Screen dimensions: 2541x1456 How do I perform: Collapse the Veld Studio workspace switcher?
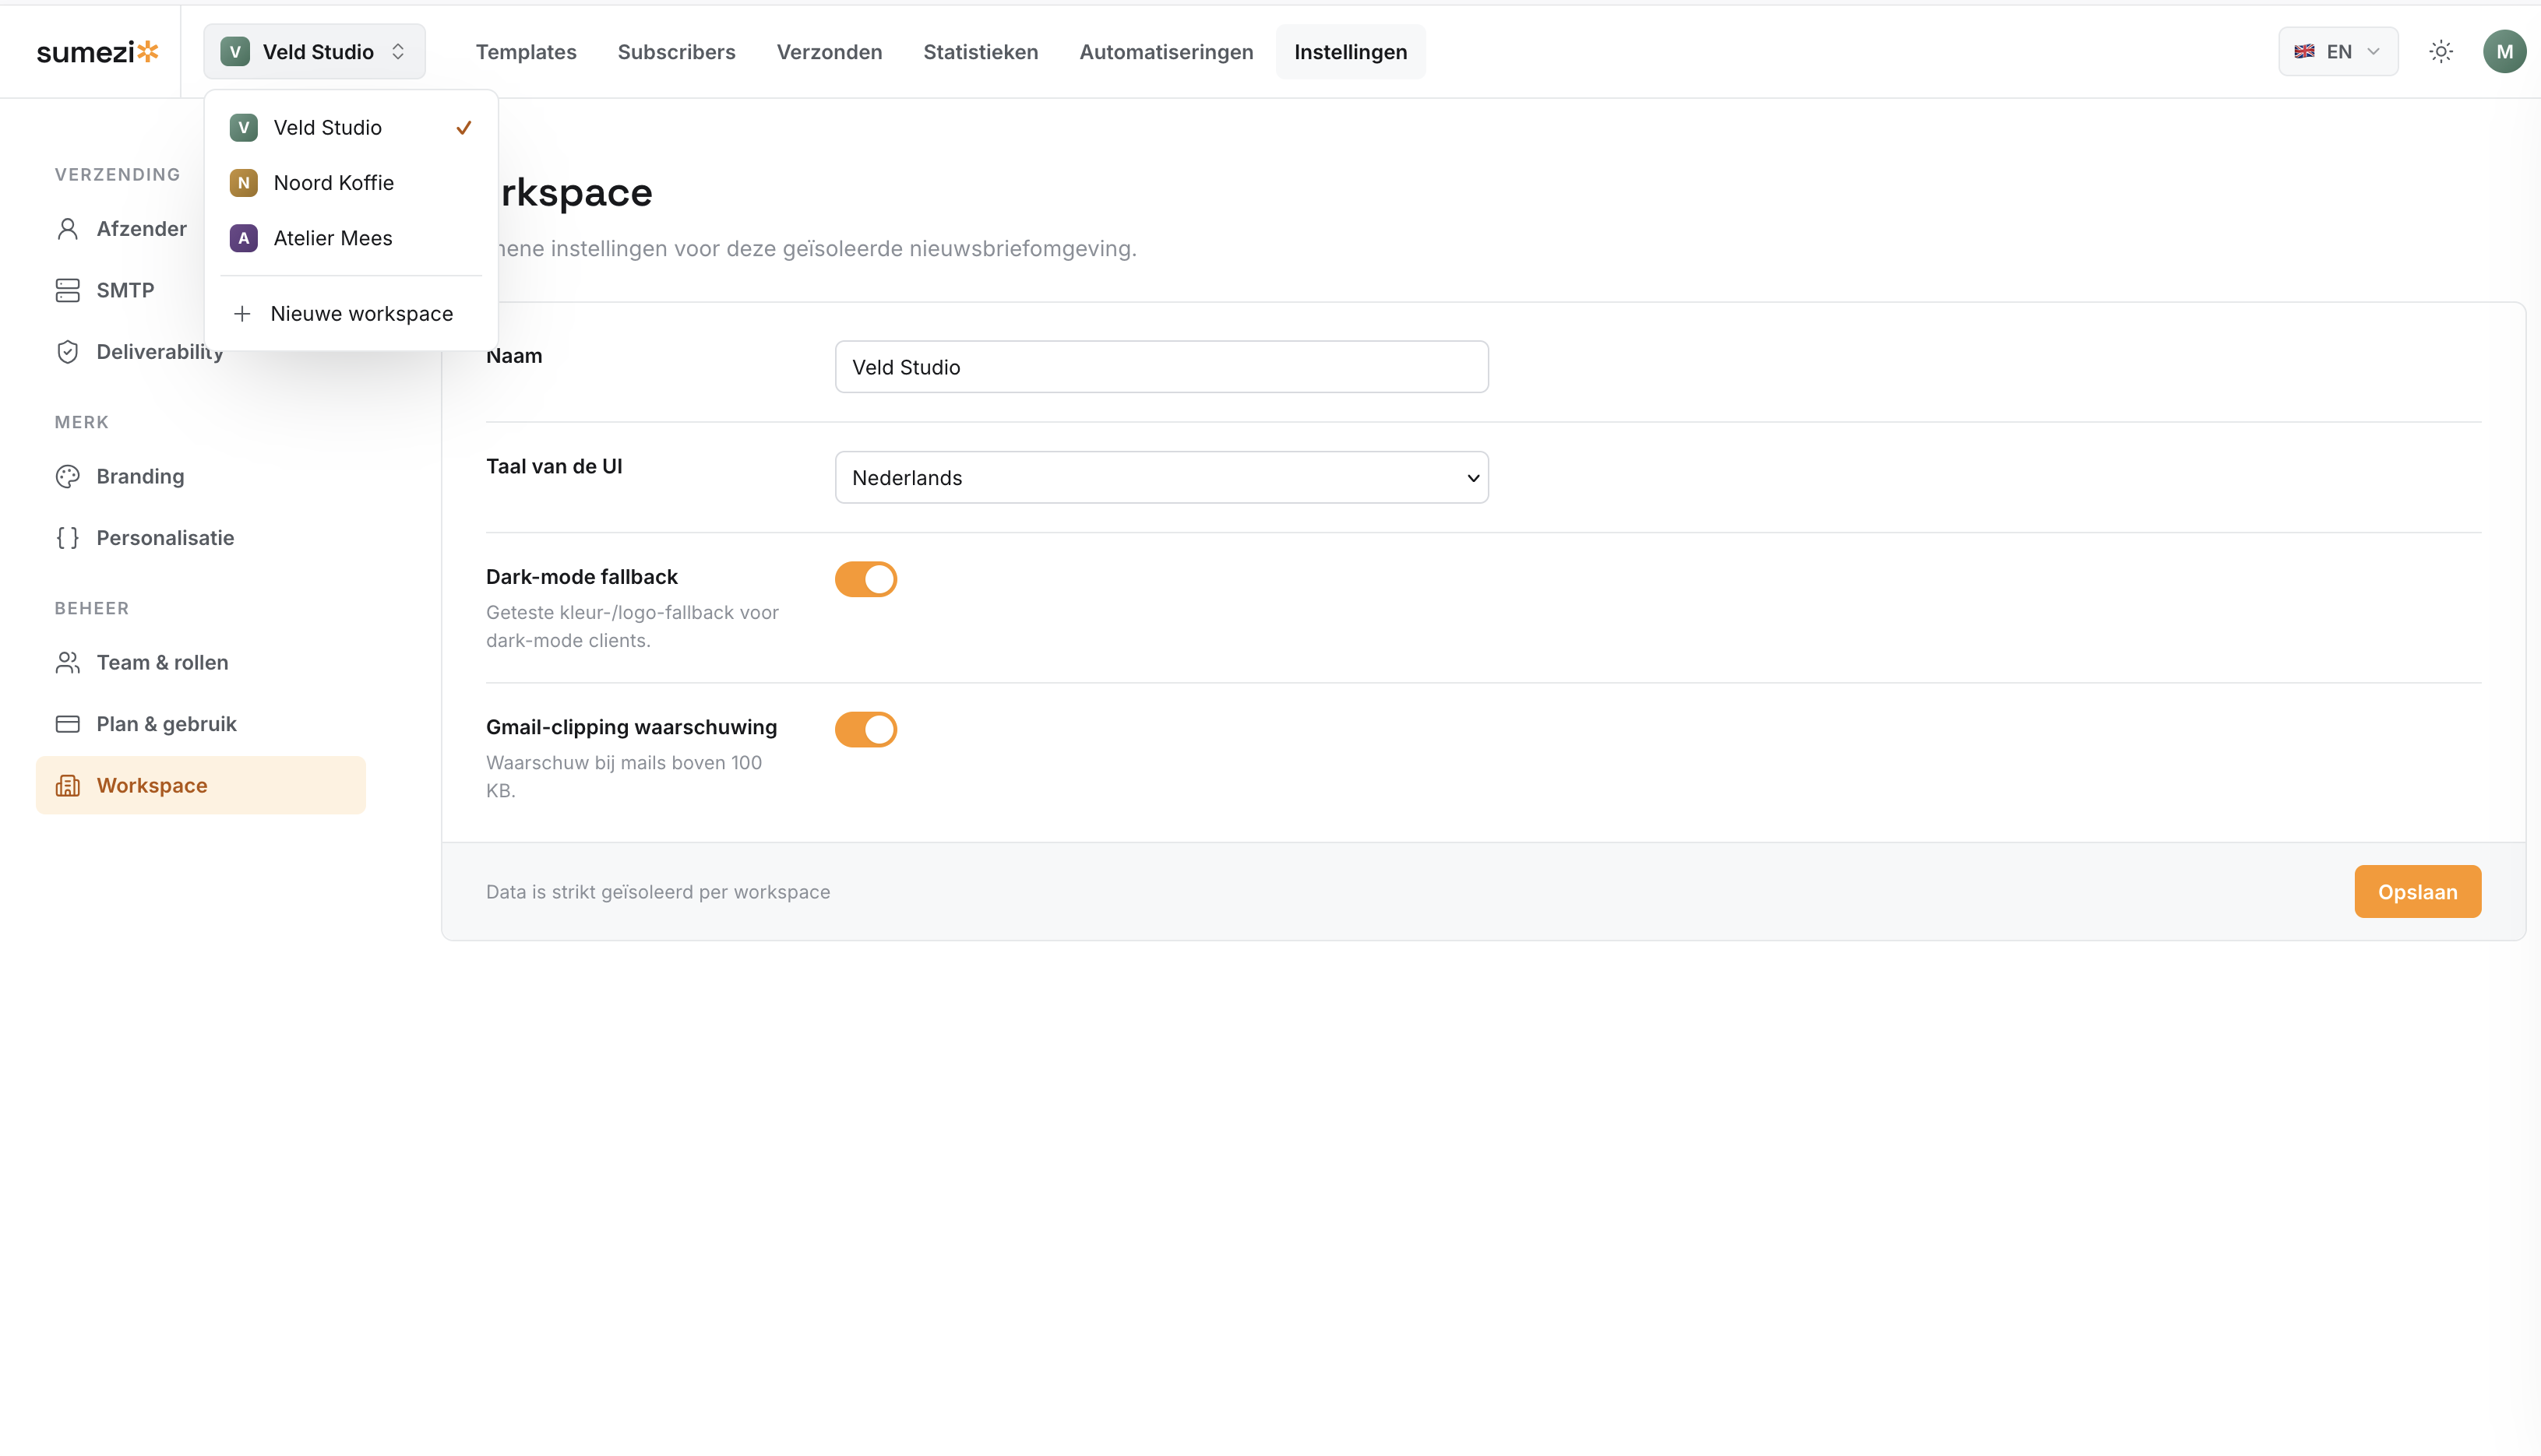[x=314, y=51]
